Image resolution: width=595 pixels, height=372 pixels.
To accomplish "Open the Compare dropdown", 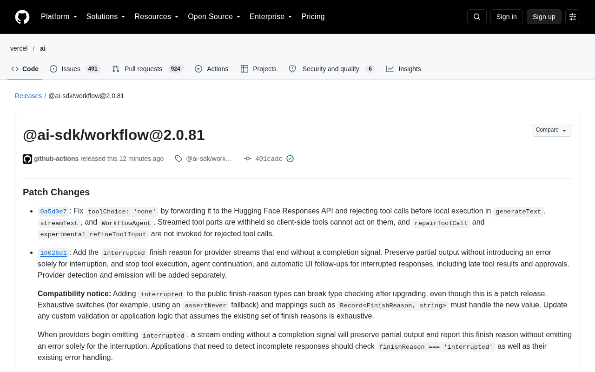I will (552, 130).
